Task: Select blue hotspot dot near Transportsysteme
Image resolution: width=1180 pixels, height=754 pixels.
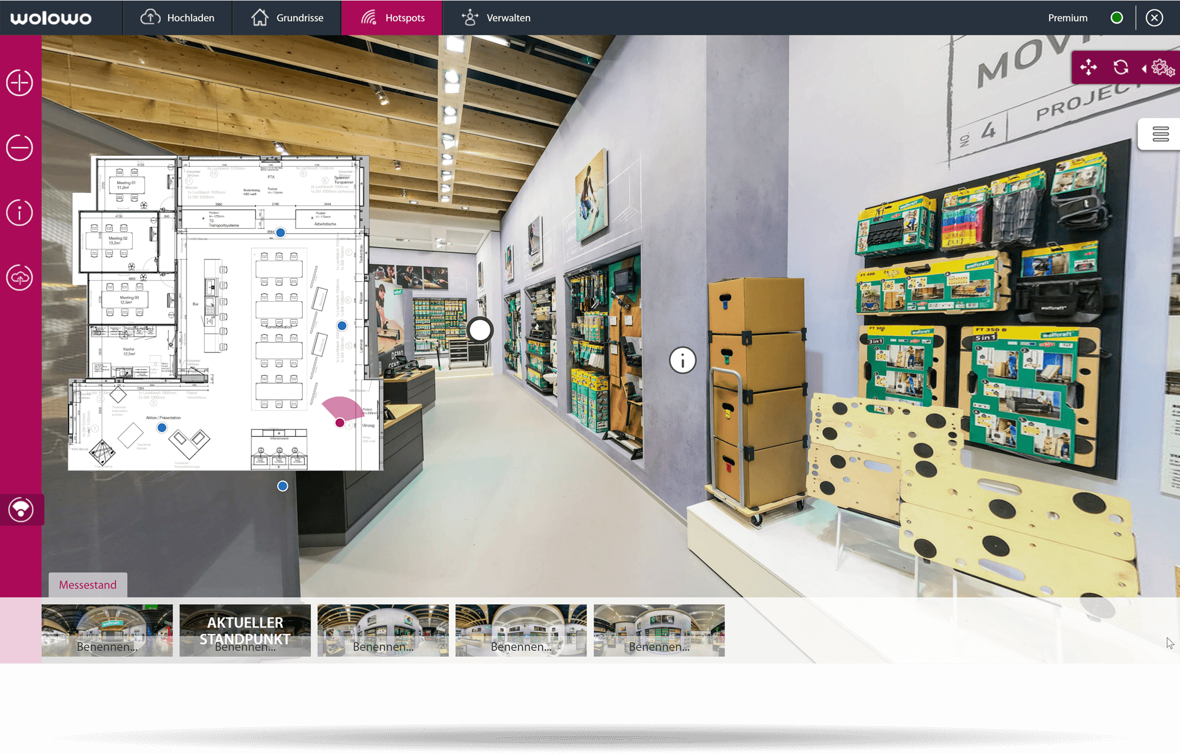Action: pyautogui.click(x=281, y=233)
